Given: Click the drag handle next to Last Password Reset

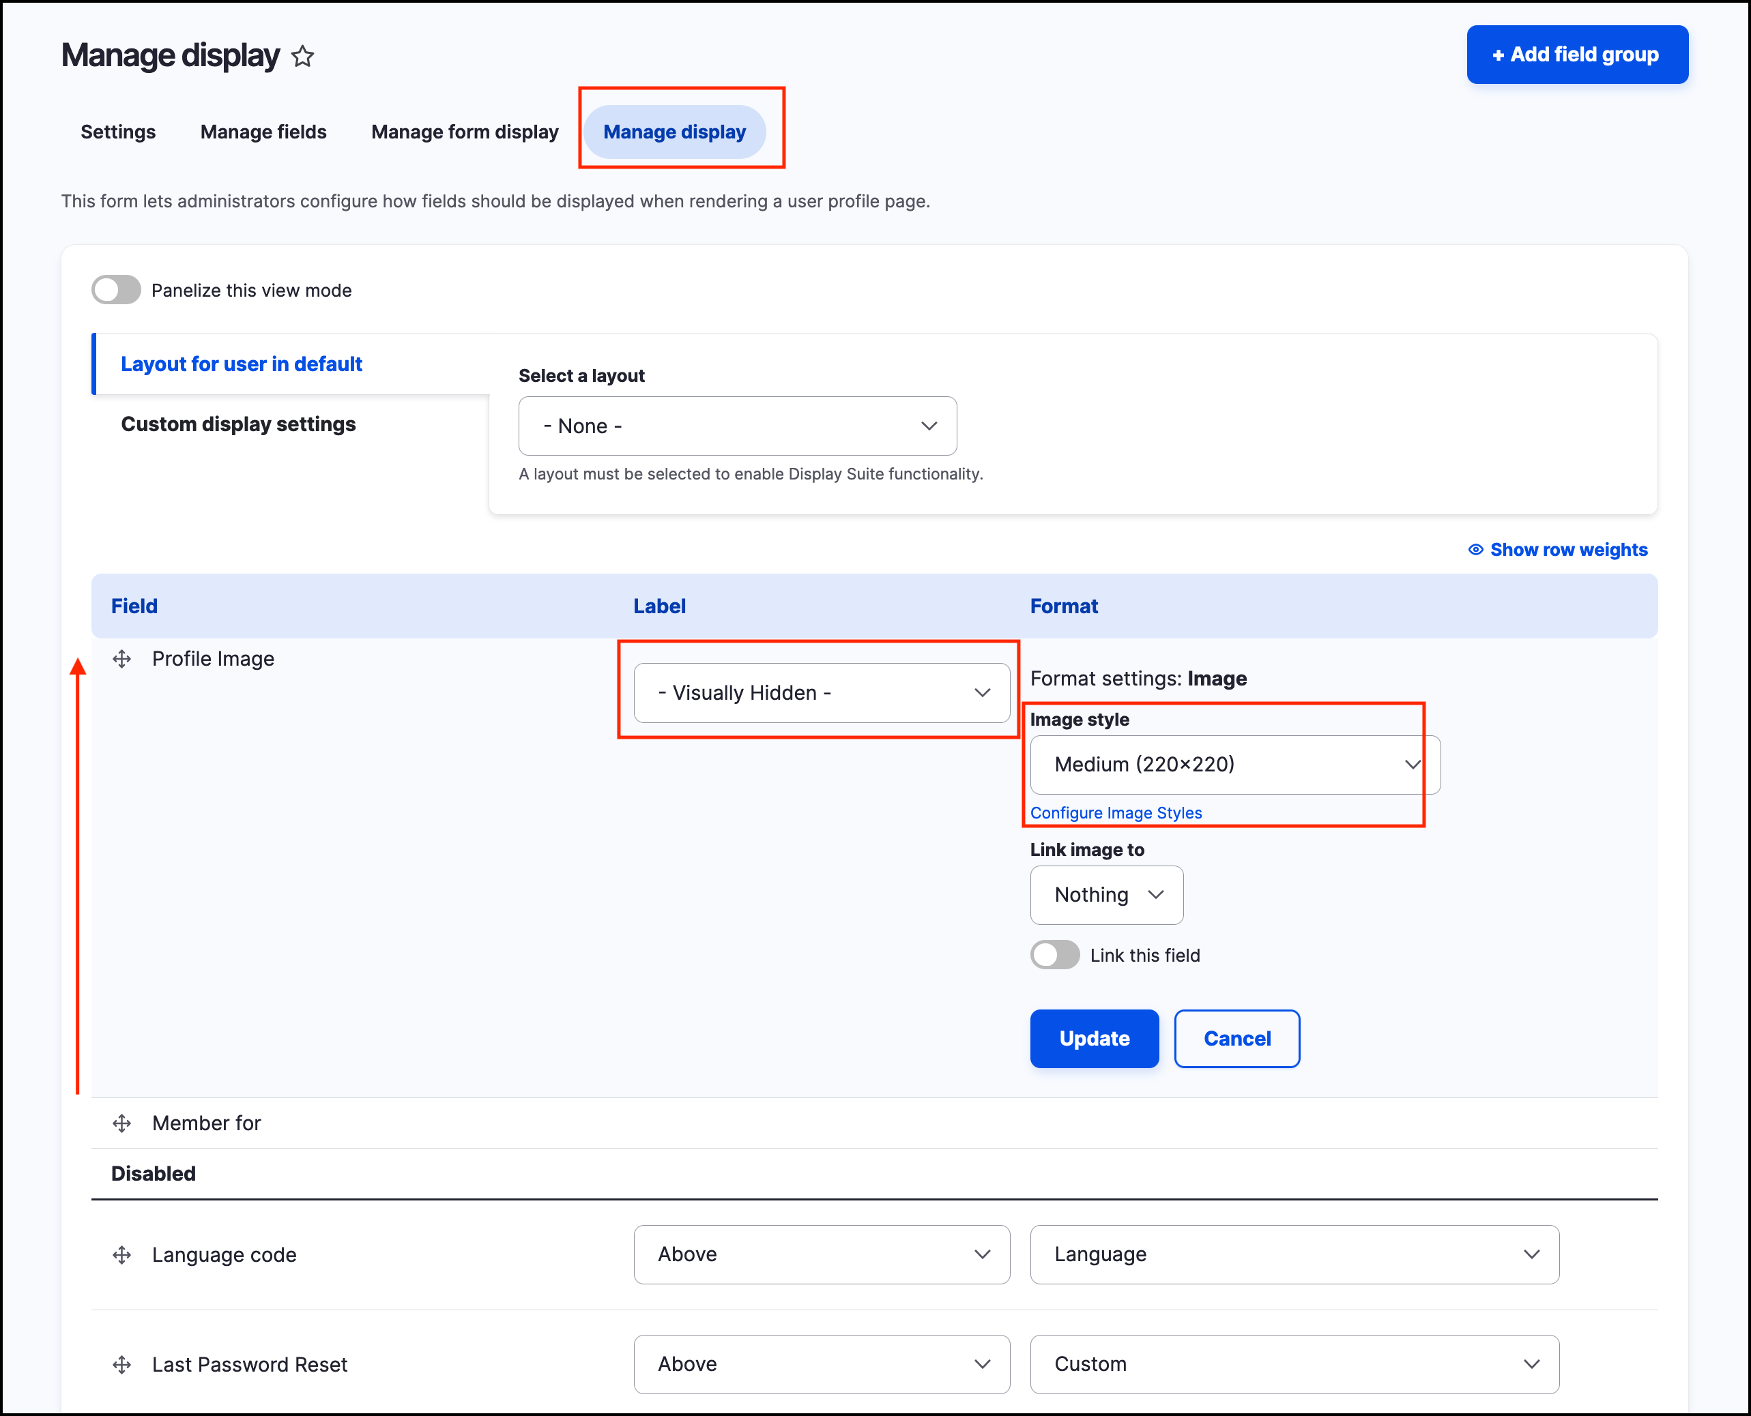Looking at the screenshot, I should click(121, 1363).
